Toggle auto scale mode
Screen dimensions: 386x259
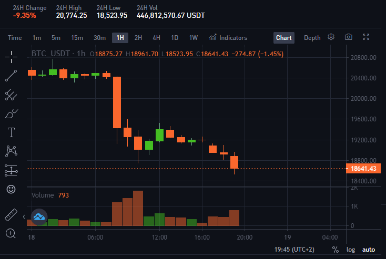point(369,250)
